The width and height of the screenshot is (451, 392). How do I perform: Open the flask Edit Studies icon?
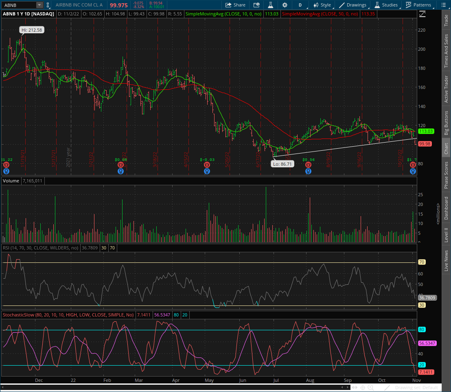coord(271,5)
